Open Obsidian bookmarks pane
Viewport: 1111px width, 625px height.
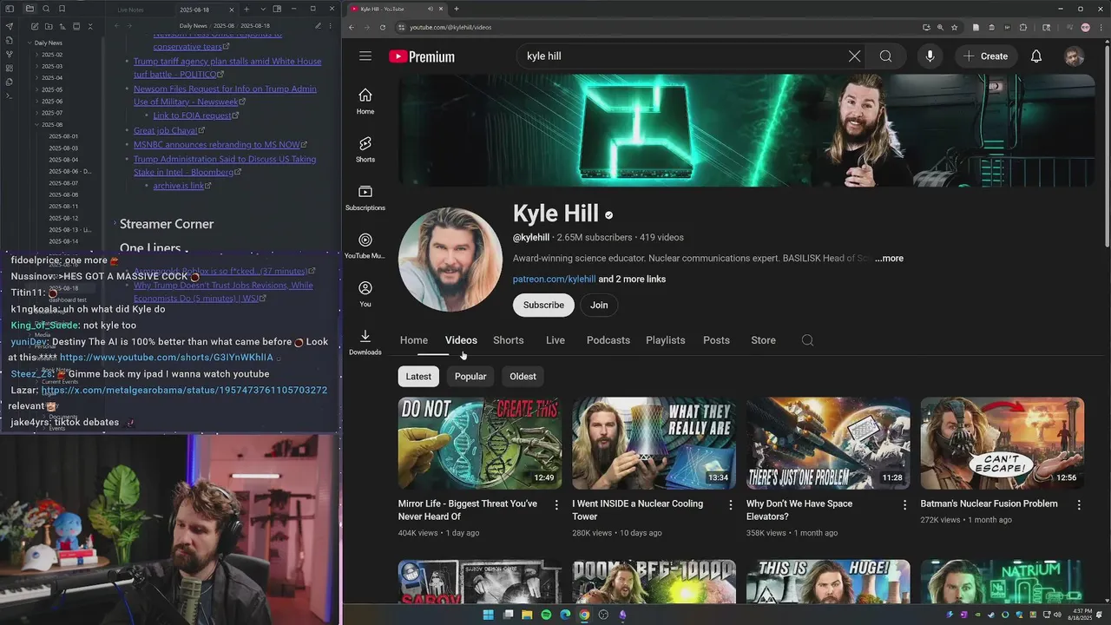tap(62, 9)
